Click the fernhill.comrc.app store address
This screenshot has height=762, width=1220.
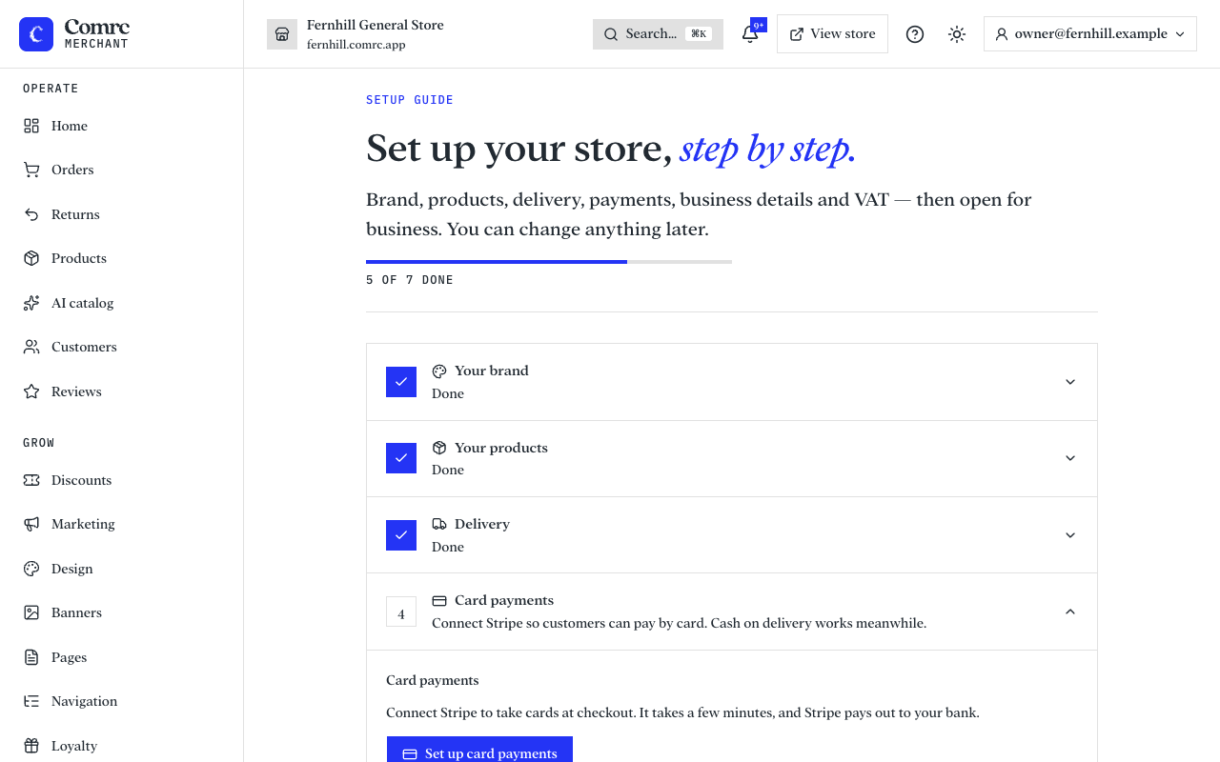[356, 45]
